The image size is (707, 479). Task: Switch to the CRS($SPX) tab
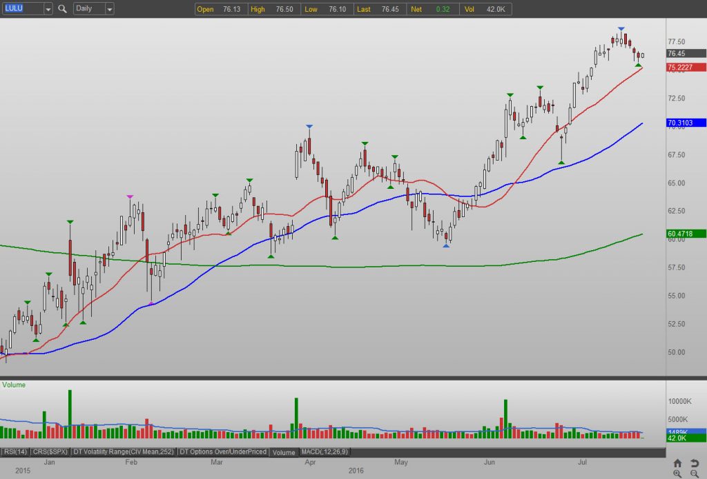[x=50, y=451]
